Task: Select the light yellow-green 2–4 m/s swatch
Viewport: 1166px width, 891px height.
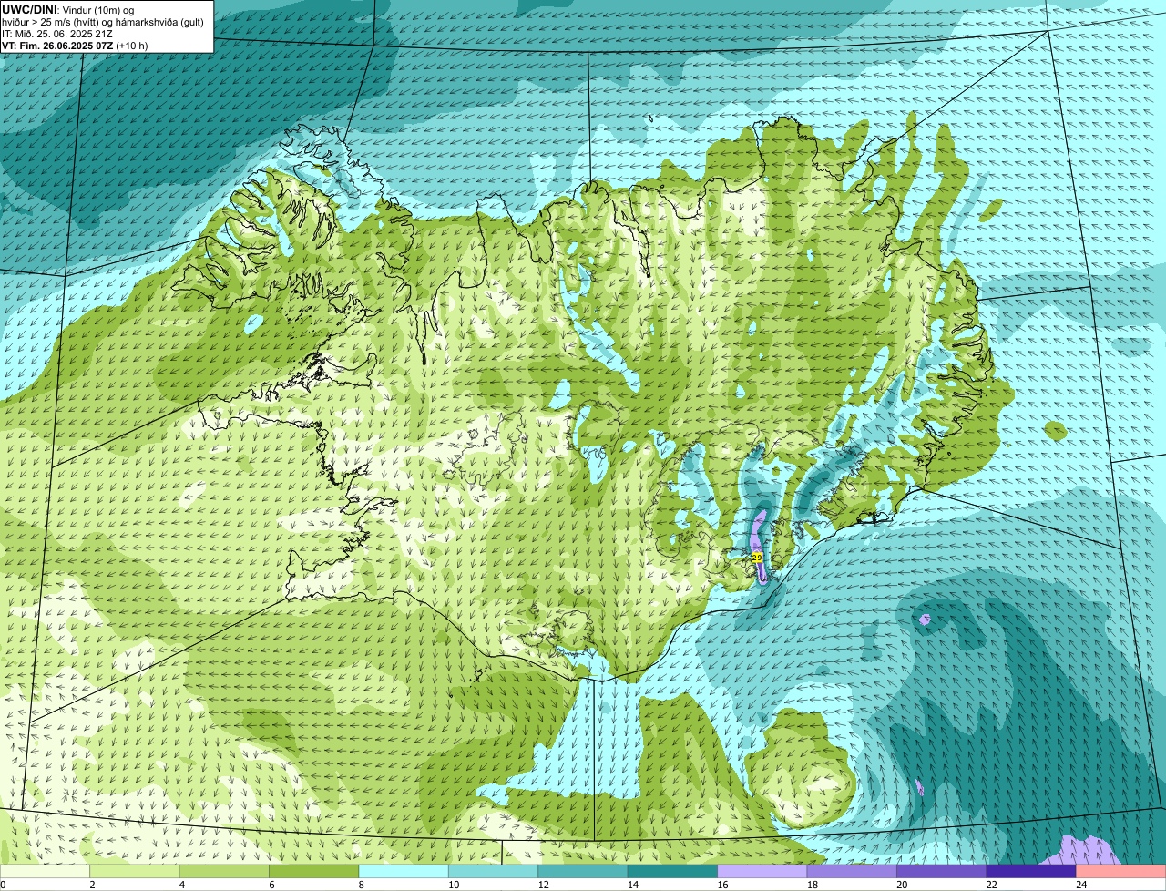Action: pos(135,872)
